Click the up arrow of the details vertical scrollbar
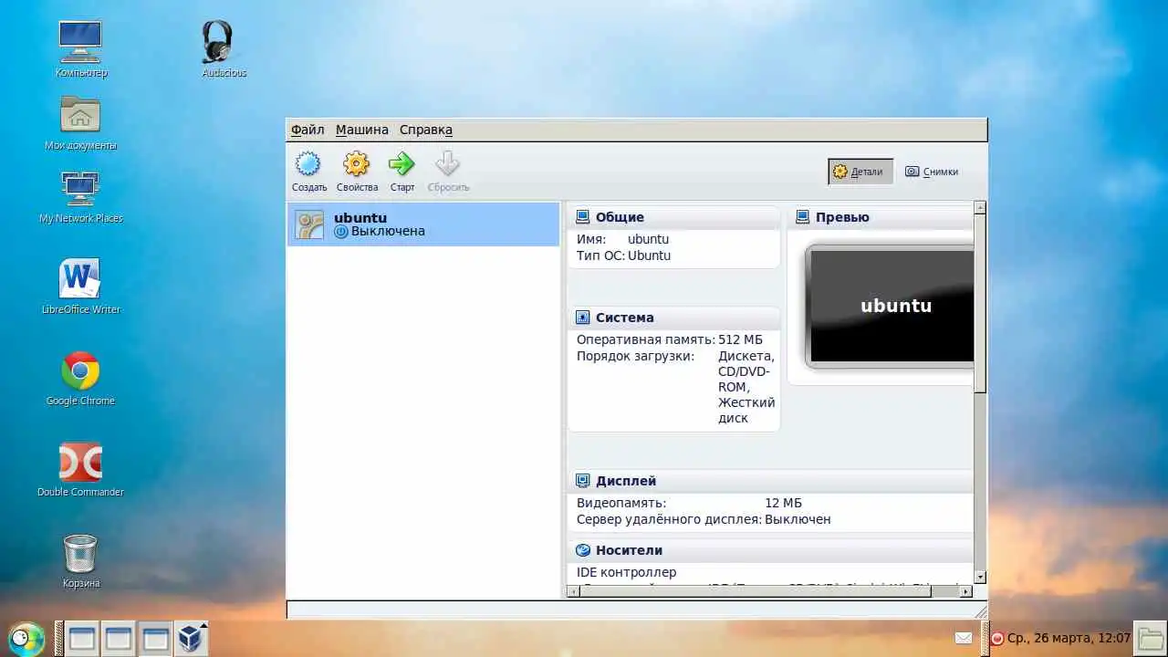This screenshot has width=1168, height=657. (x=980, y=208)
